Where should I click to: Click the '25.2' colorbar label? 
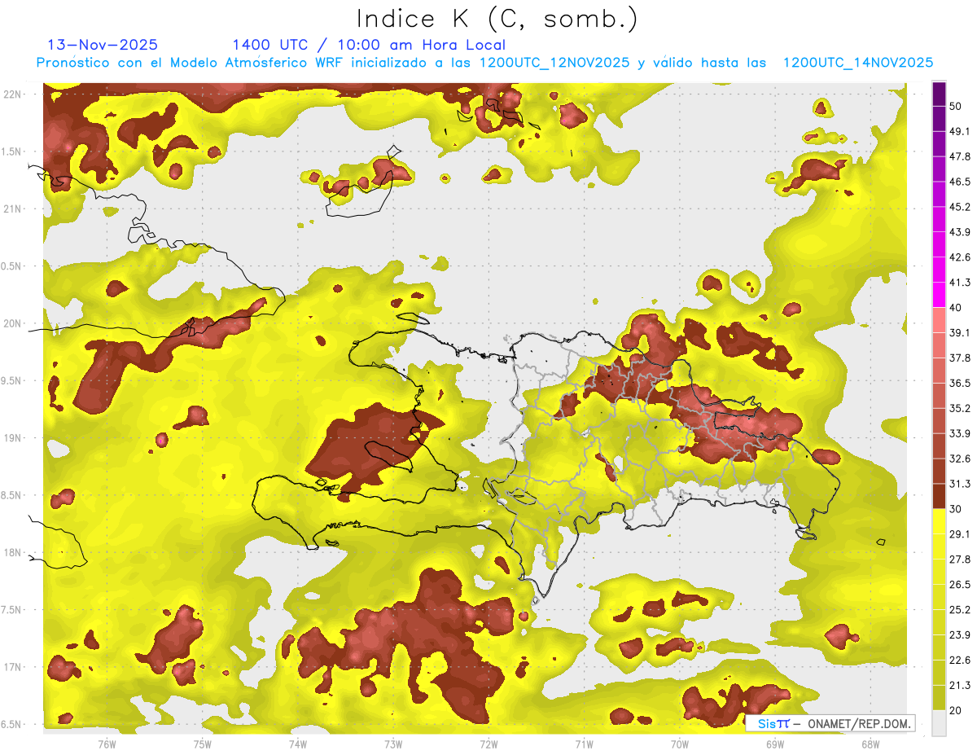[x=960, y=609]
